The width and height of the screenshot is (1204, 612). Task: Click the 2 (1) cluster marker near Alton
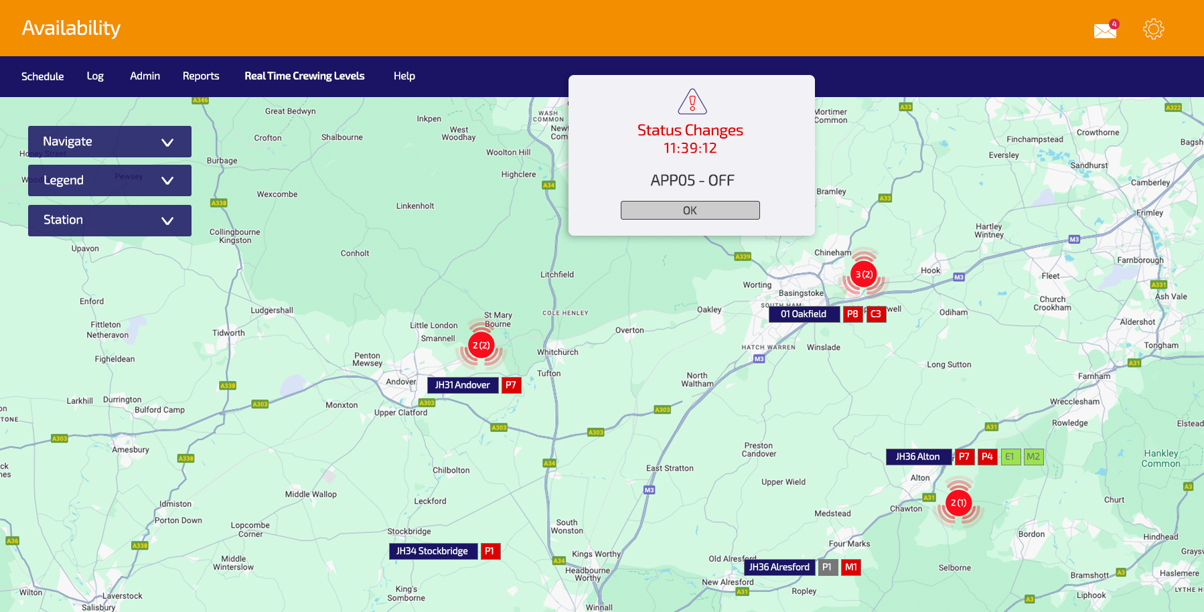pyautogui.click(x=959, y=503)
